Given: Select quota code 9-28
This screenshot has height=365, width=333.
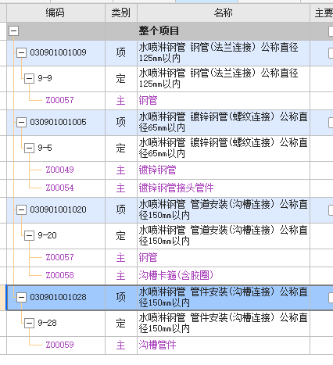Looking at the screenshot, I should pos(47,323).
